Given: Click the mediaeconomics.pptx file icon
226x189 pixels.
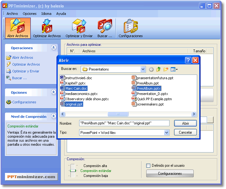Looking at the screenshot, I should pos(62,93).
